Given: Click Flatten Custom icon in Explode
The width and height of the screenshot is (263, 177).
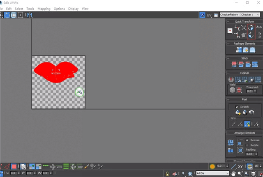Looking at the screenshot, I should 258,79.
